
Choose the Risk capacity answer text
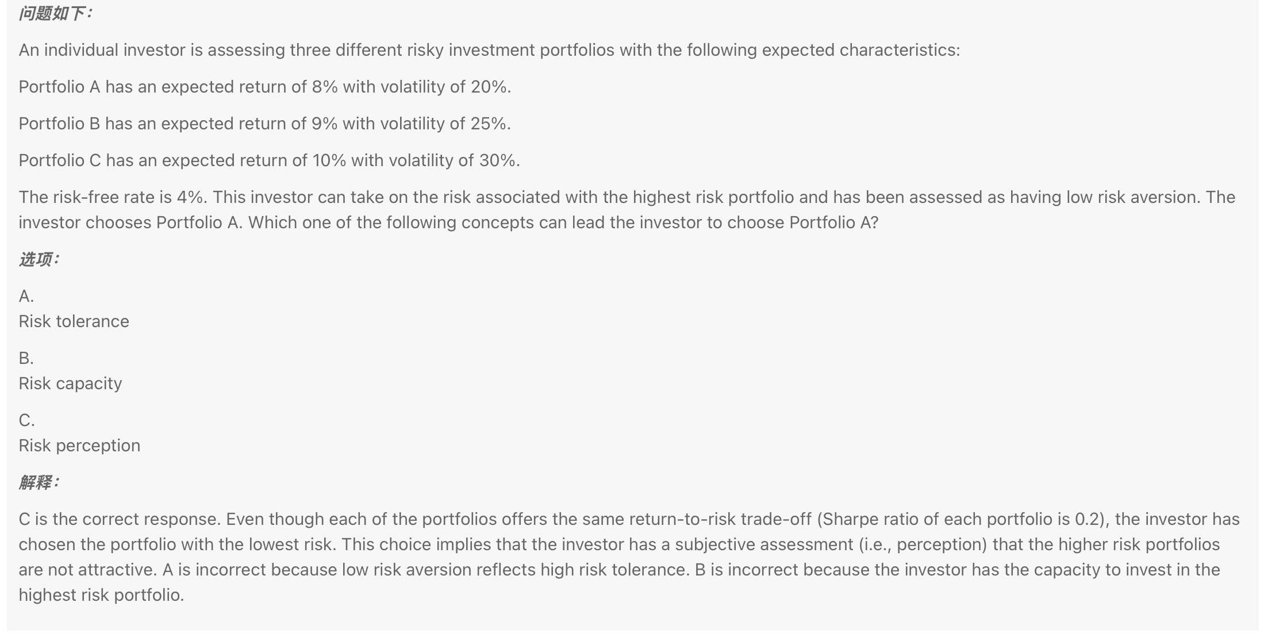pyautogui.click(x=70, y=383)
